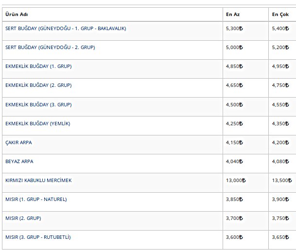Open the MISIR (2. GRUP) link
The image size is (296, 250).
click(x=23, y=218)
